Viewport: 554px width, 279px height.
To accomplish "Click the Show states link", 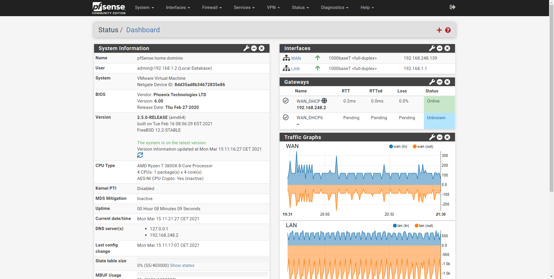I will point(182,265).
